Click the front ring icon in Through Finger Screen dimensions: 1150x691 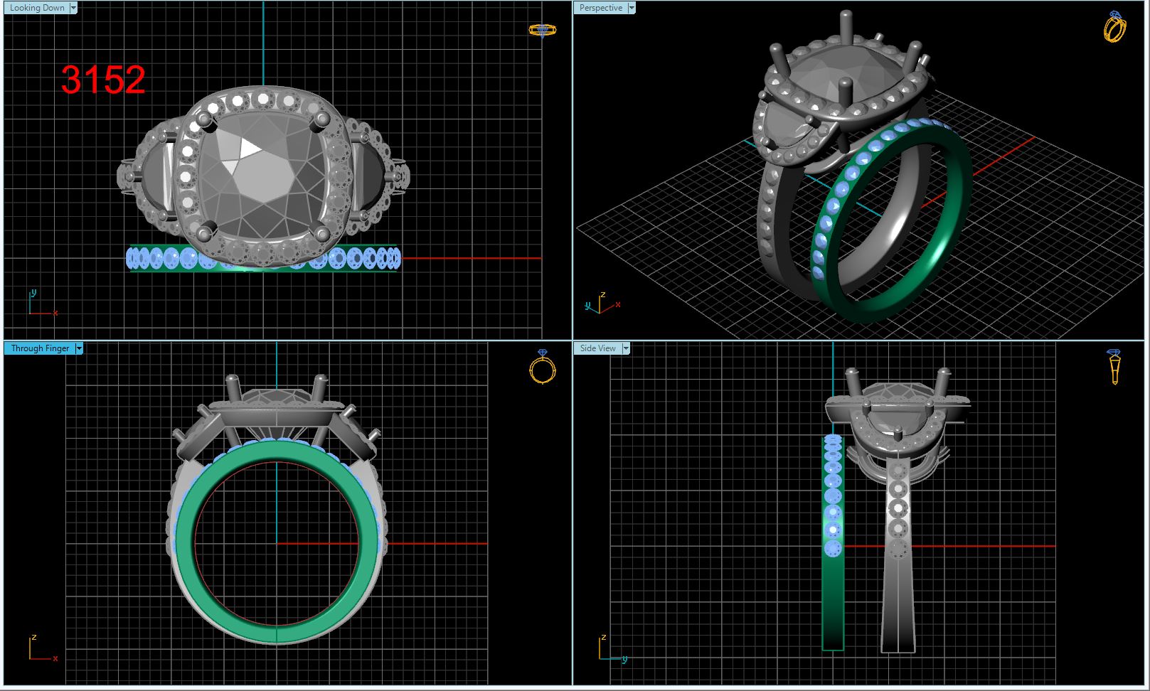pos(543,367)
